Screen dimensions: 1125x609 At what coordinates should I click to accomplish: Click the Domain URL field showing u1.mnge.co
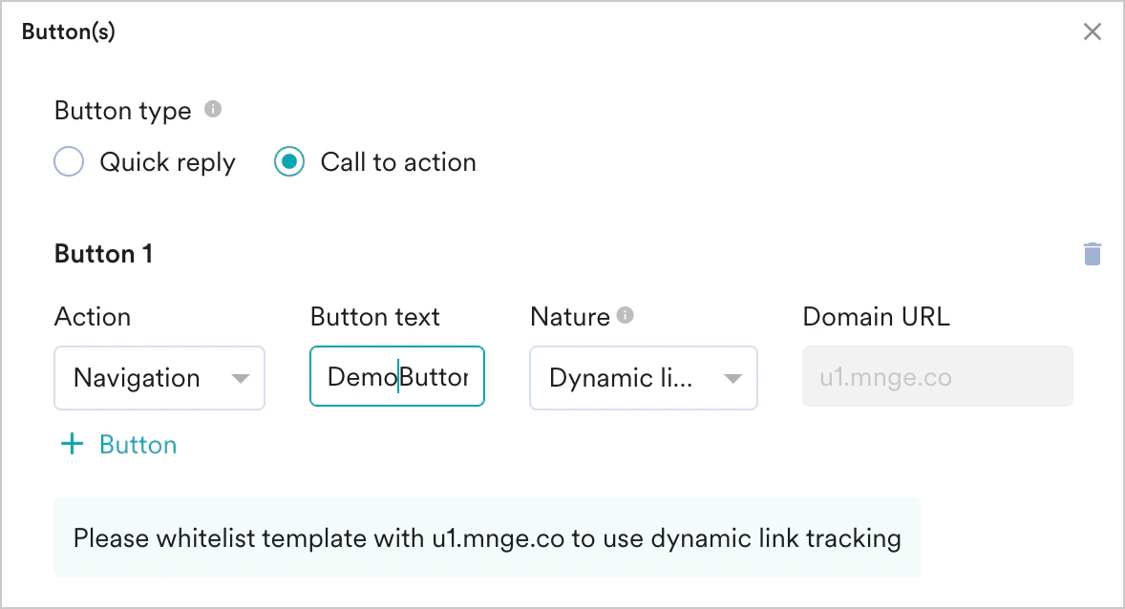coord(937,377)
